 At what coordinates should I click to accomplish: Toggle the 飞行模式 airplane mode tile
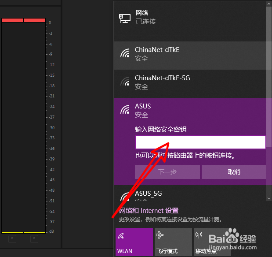(x=173, y=242)
